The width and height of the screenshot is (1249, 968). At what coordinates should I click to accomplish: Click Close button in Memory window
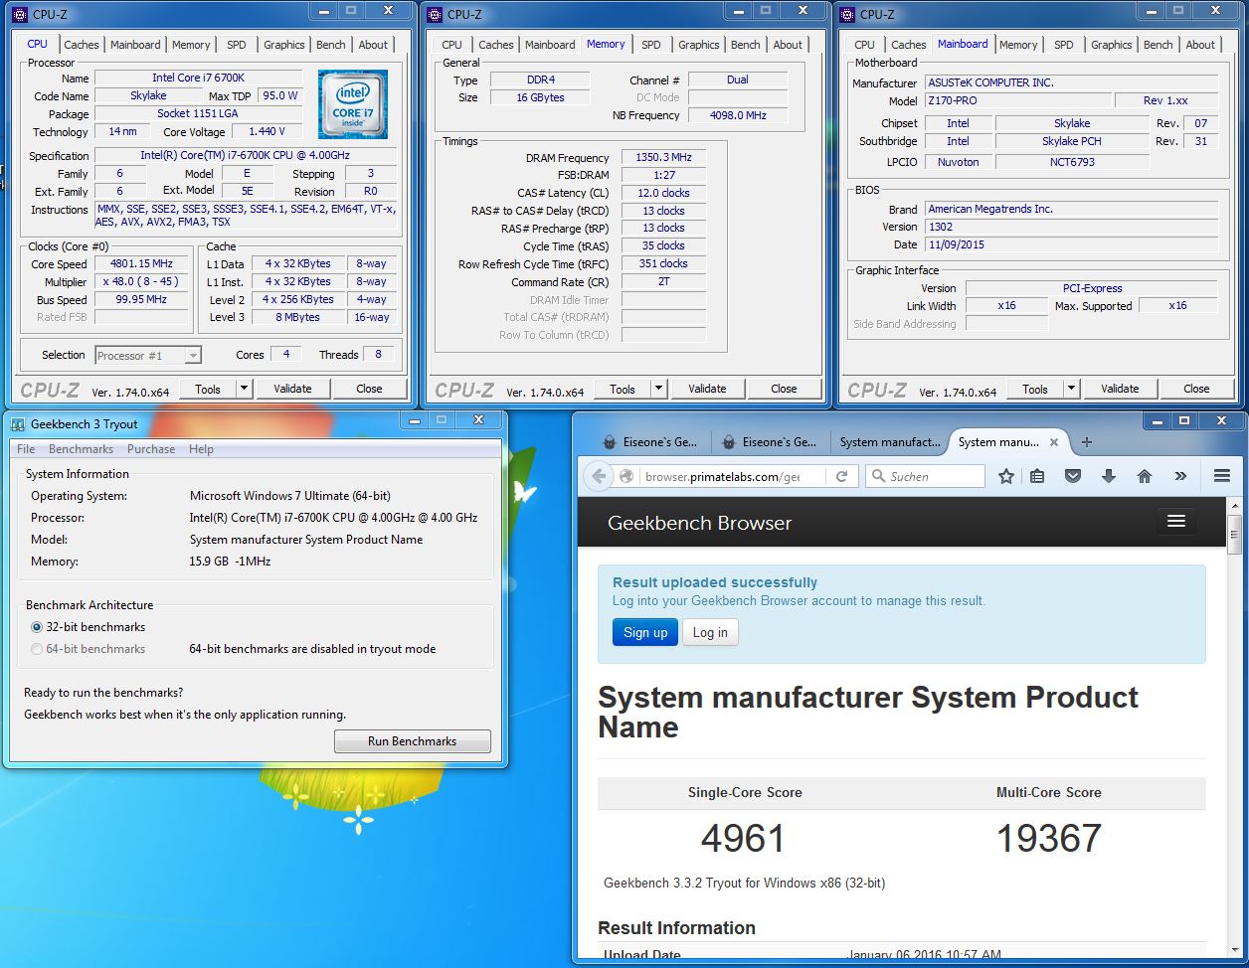coord(784,389)
